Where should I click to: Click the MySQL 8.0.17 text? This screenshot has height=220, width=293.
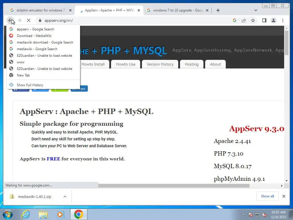point(233,166)
